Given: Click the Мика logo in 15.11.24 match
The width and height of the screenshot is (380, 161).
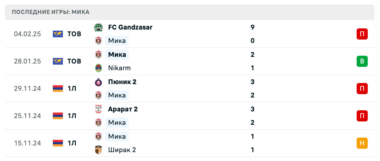Looking at the screenshot, I should point(98,136).
